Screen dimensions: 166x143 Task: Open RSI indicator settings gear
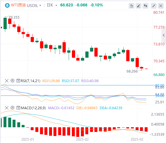click(13, 81)
